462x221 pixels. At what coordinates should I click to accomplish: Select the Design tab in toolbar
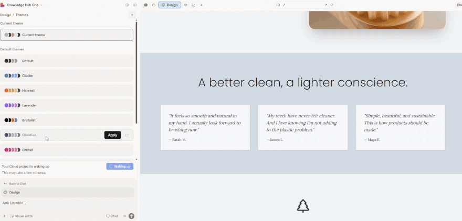point(169,5)
